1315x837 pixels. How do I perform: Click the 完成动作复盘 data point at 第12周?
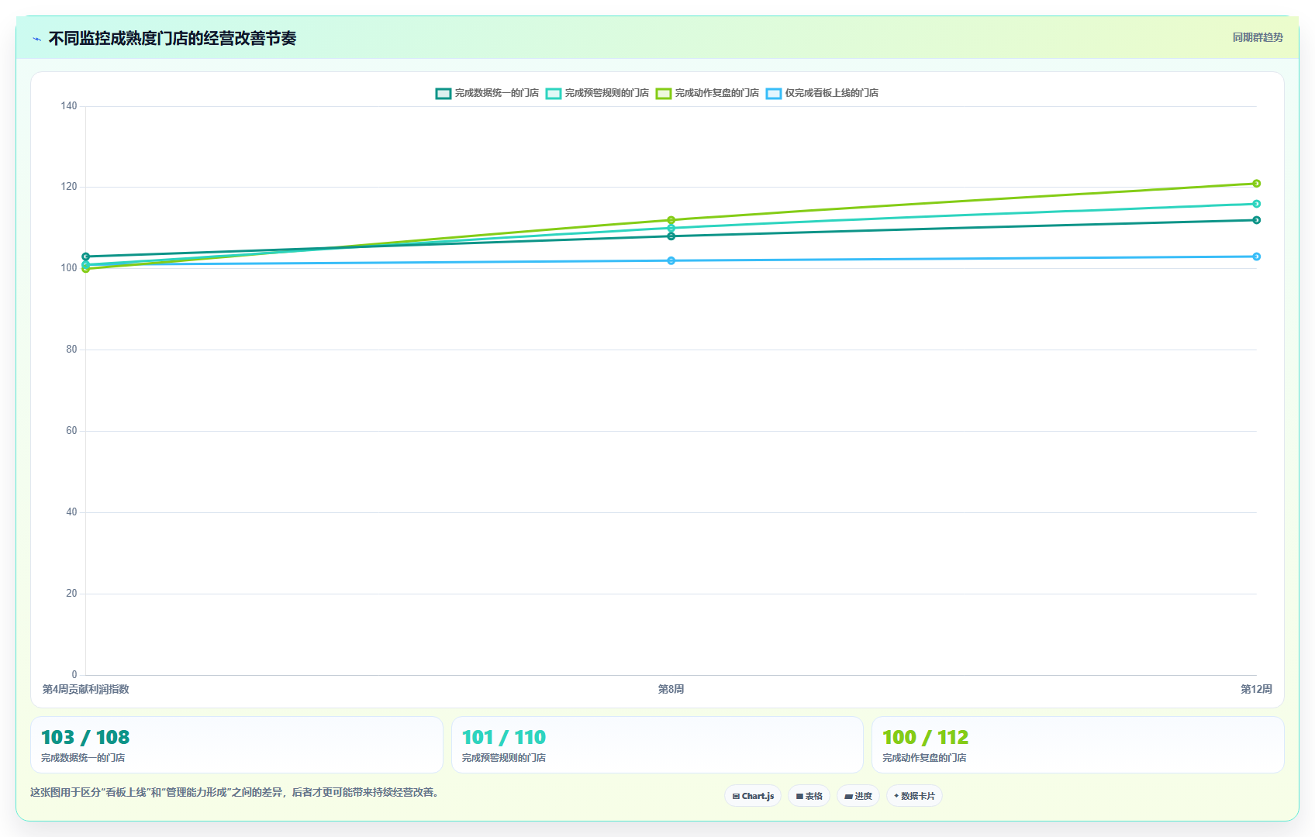pos(1256,184)
